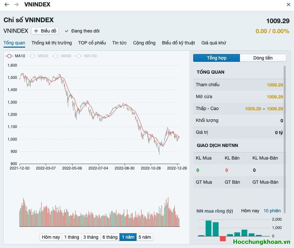Open the Thống kê thị trường tab

point(52,43)
